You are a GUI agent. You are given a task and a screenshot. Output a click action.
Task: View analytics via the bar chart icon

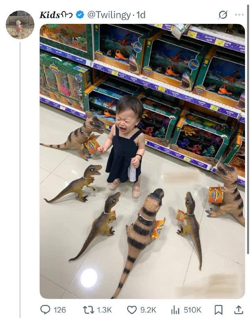(175, 310)
